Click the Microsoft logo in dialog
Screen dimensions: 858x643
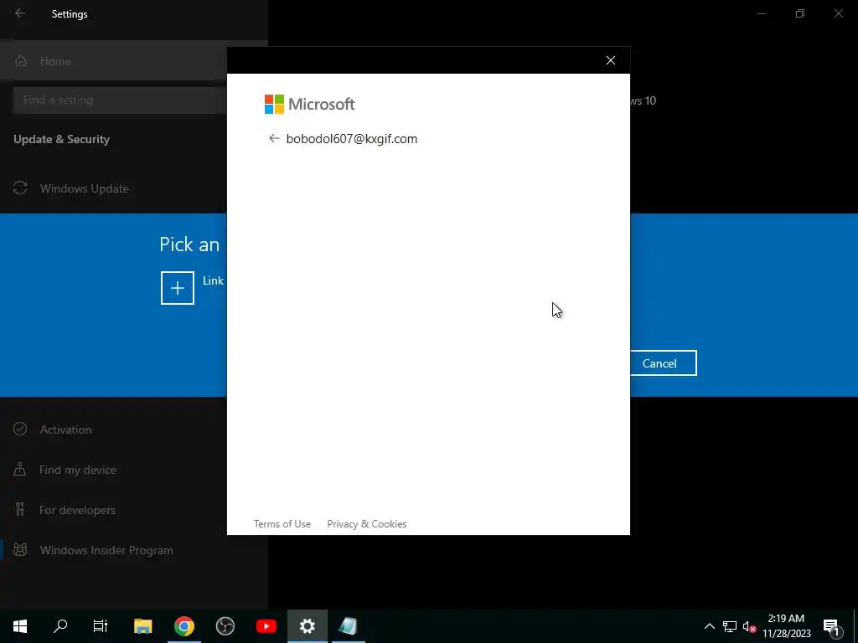[310, 104]
